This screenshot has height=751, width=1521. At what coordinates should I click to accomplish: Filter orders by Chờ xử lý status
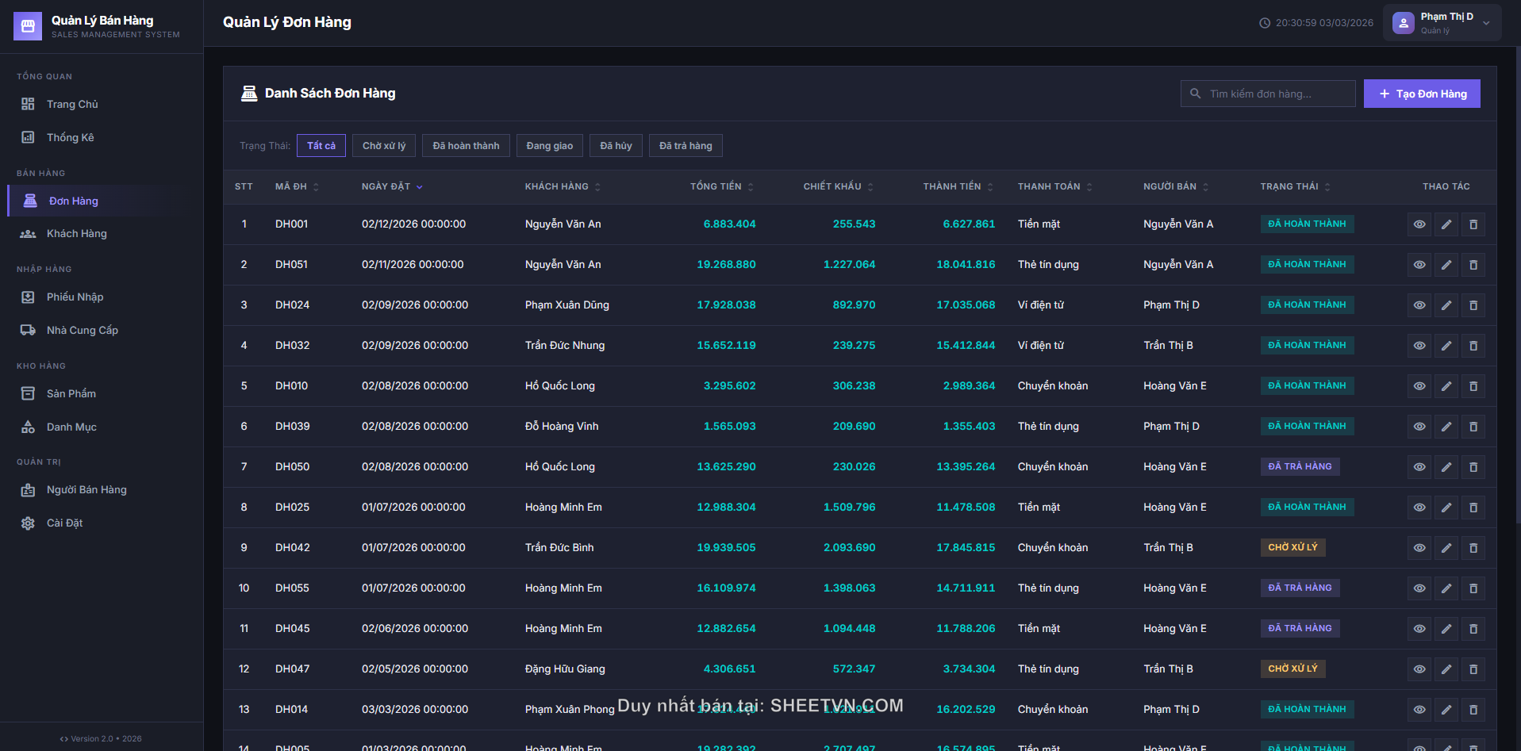384,146
